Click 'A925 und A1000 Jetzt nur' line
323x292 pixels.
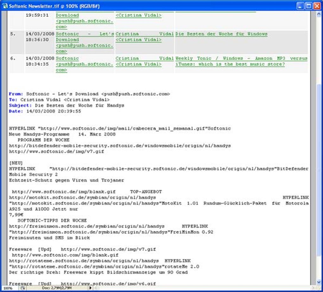[43, 209]
